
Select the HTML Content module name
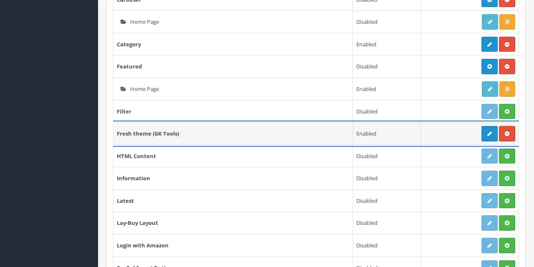tap(136, 156)
